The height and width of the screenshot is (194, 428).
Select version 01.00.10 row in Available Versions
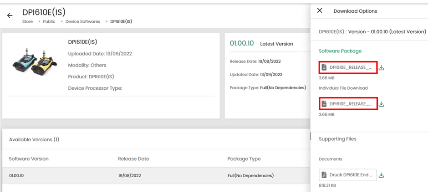pyautogui.click(x=156, y=175)
